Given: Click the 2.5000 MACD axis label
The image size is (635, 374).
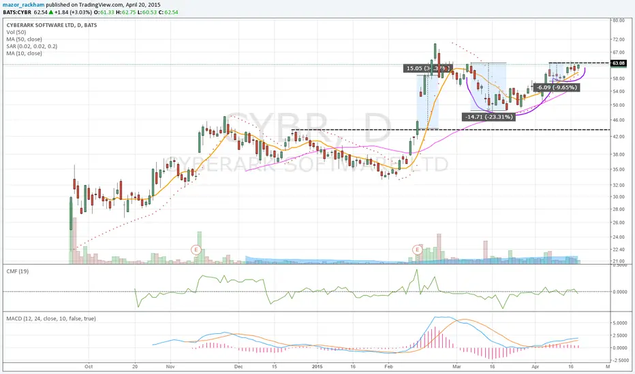Looking at the screenshot, I should click(x=620, y=336).
